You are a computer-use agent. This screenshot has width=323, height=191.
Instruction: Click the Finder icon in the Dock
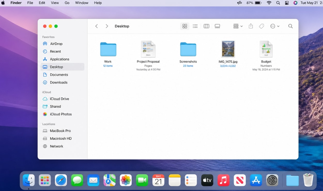coord(29,180)
